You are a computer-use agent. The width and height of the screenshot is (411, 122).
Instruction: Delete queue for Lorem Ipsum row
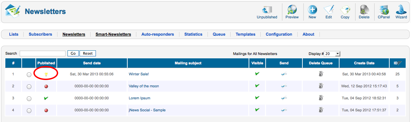point(321,98)
